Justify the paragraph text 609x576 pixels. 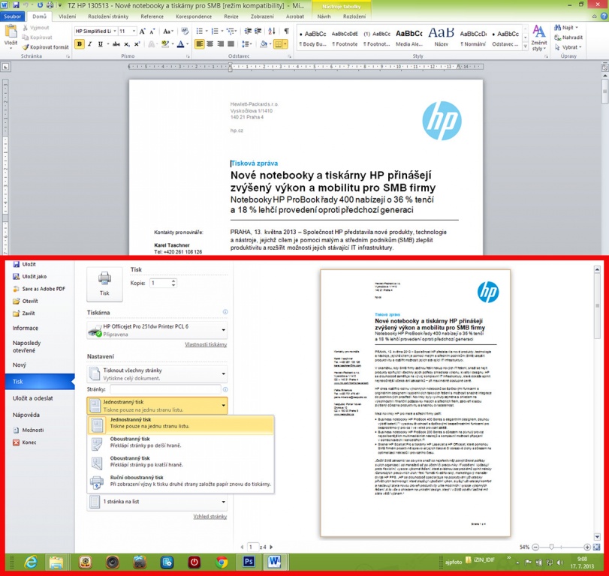tap(231, 44)
